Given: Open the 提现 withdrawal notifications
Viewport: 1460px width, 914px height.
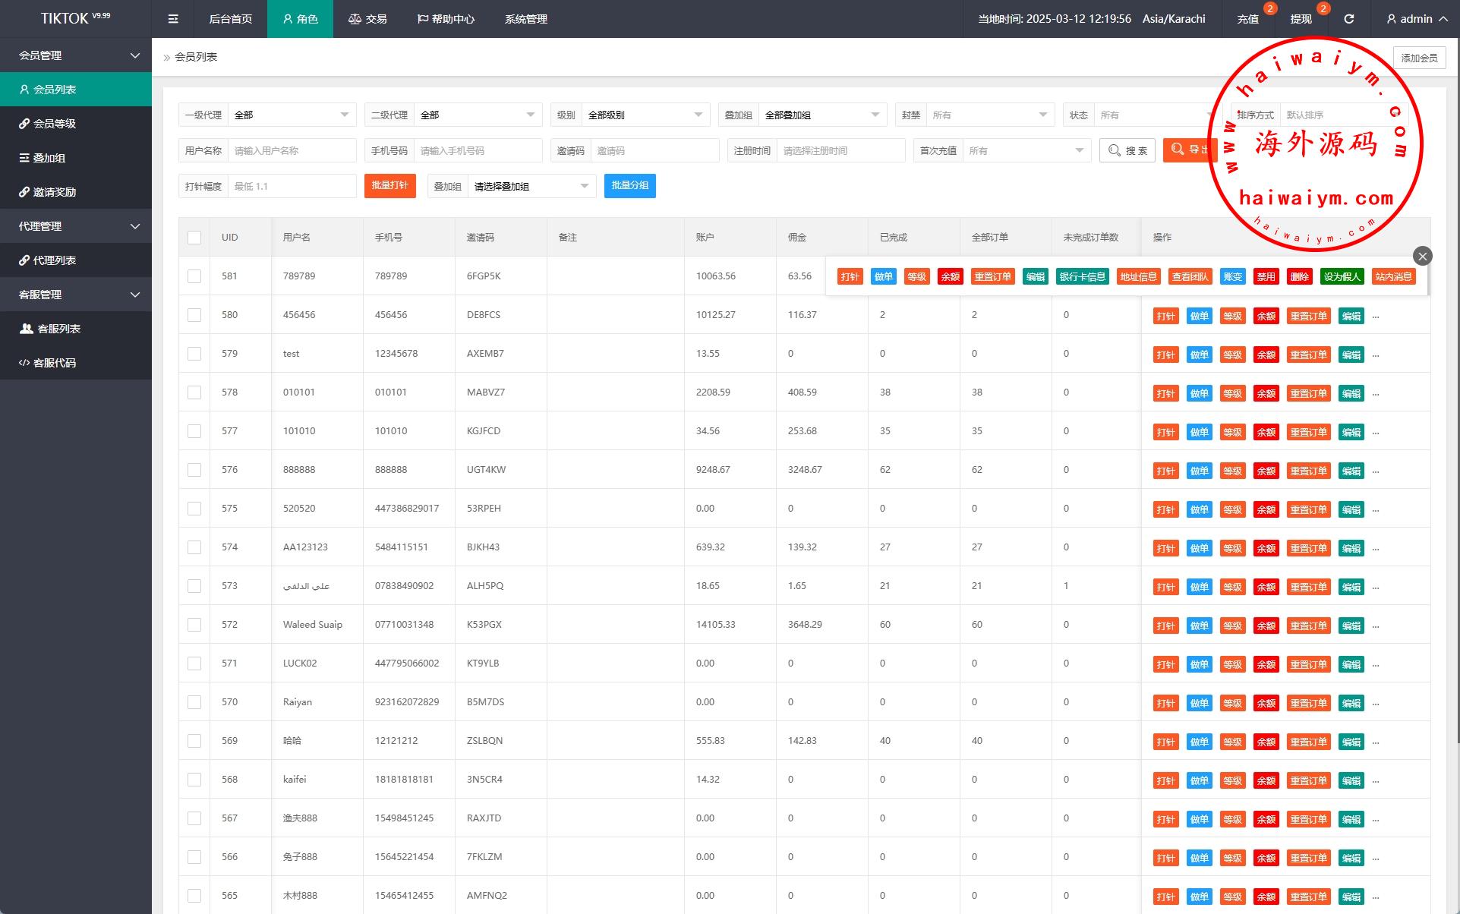Looking at the screenshot, I should pos(1301,19).
